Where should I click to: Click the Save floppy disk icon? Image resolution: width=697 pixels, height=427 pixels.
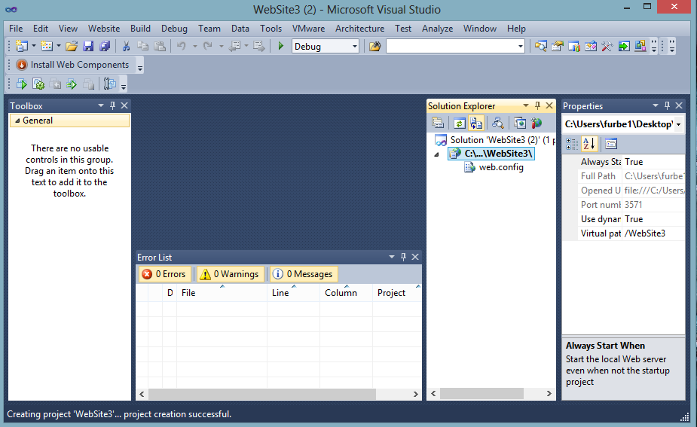pos(88,46)
